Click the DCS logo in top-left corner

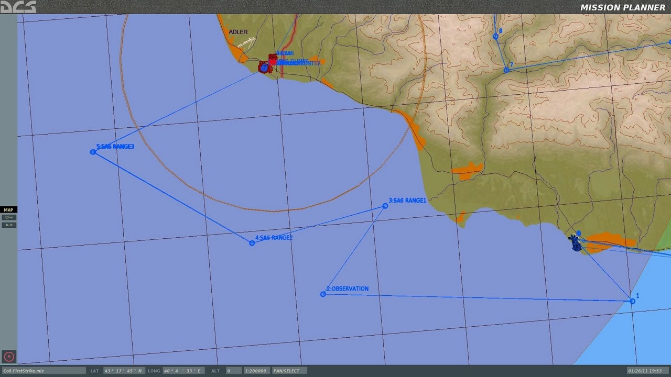tap(18, 7)
